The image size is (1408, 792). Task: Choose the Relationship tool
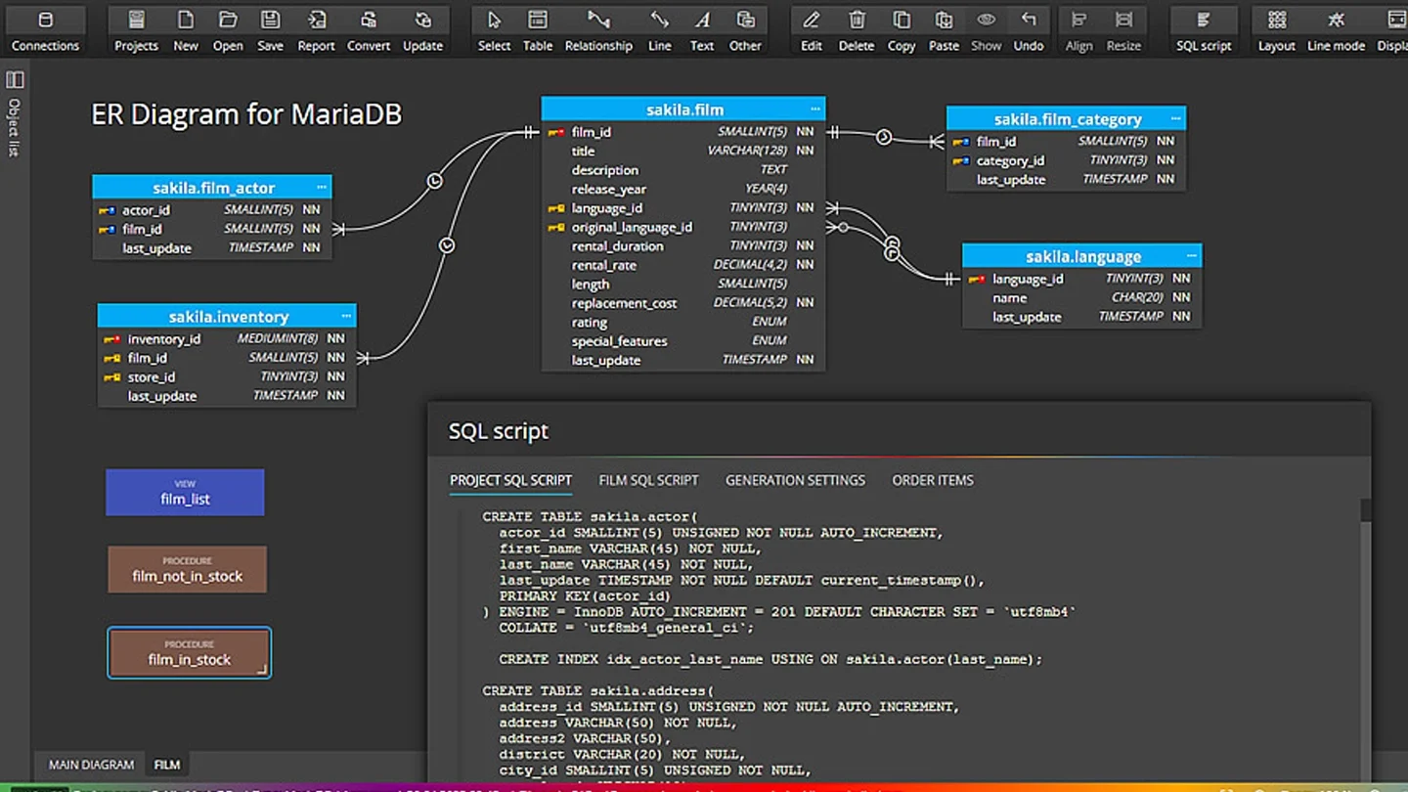pos(598,30)
